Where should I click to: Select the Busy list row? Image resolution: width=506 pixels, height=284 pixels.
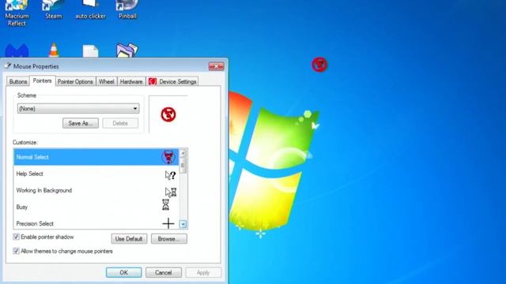(96, 207)
